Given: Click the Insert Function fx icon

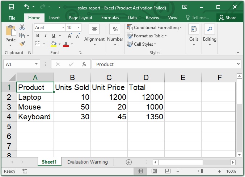Looking at the screenshot, I should pyautogui.click(x=84, y=64).
